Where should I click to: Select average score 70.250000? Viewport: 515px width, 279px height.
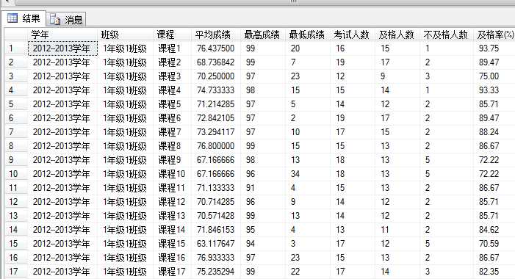pyautogui.click(x=216, y=76)
